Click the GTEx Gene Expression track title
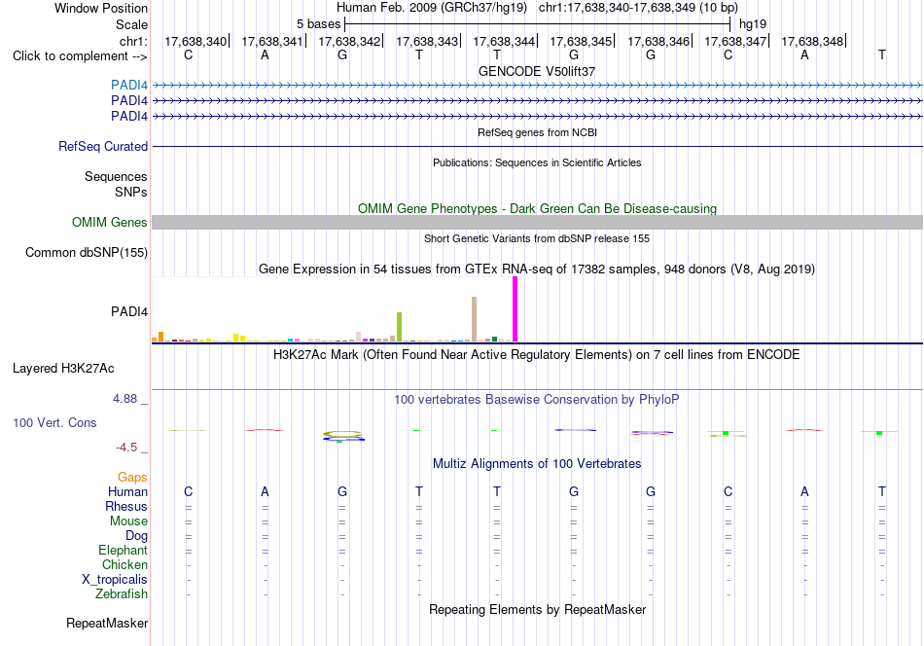The width and height of the screenshot is (924, 646). click(537, 269)
